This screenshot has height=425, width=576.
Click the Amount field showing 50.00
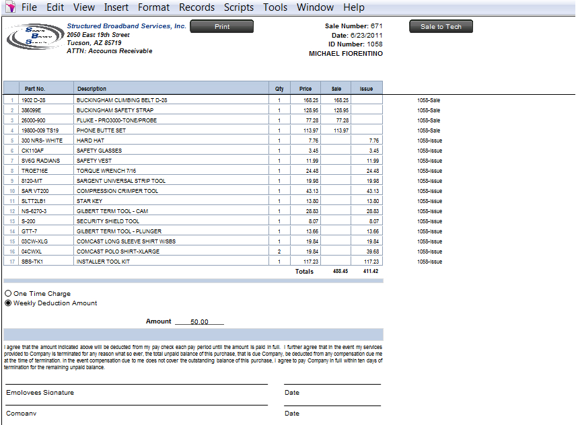tap(199, 322)
